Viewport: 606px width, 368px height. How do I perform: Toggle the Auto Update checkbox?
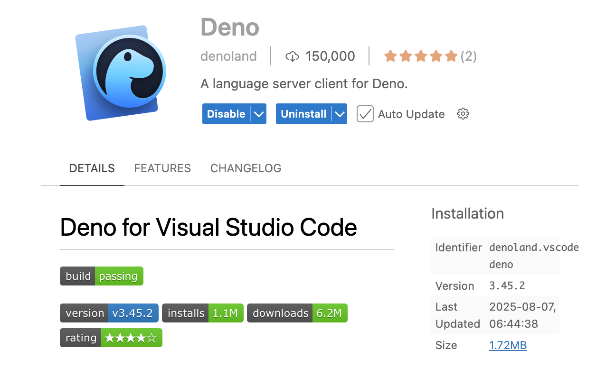(x=365, y=114)
